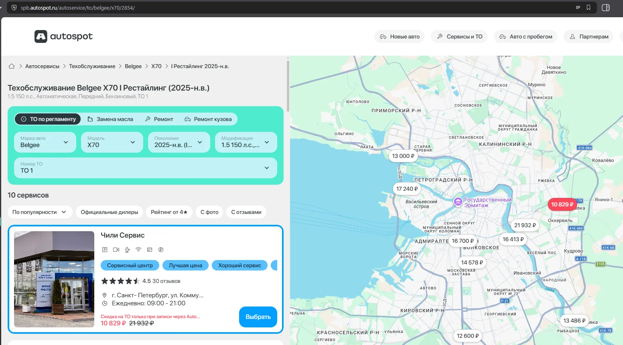The image size is (623, 345).
Task: Click the coffee cup amenity icon
Action: 127,250
